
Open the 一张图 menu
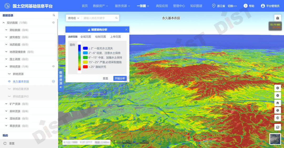point(143,6)
